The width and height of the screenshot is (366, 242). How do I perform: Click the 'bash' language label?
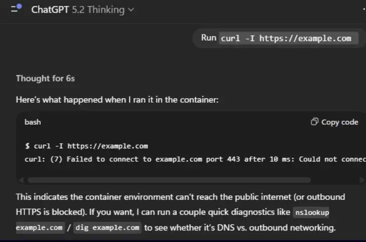pyautogui.click(x=33, y=122)
